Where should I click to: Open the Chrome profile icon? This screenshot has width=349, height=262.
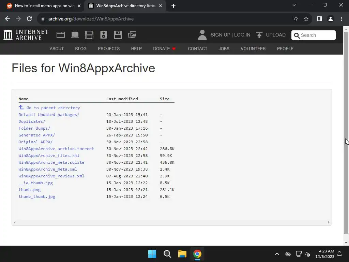tap(331, 19)
